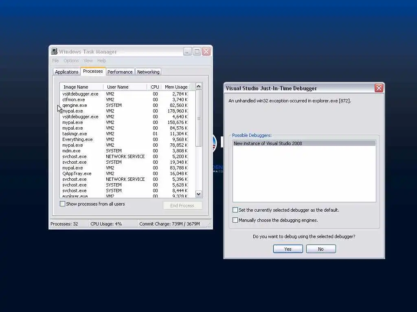Image resolution: width=417 pixels, height=312 pixels.
Task: Select mypal.exe using 83,788 K memory
Action: [x=125, y=168]
